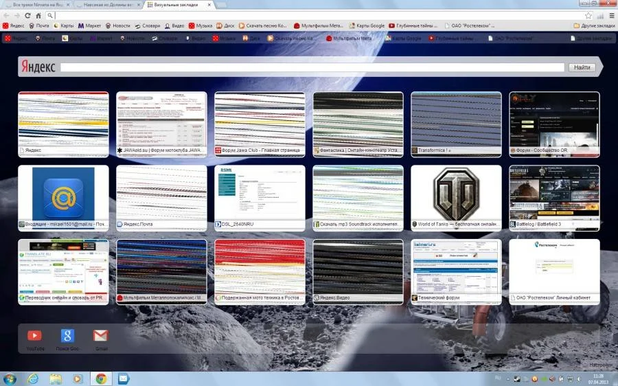Click the Яндекс search input field
Screen dimensions: 618x386
(312, 67)
